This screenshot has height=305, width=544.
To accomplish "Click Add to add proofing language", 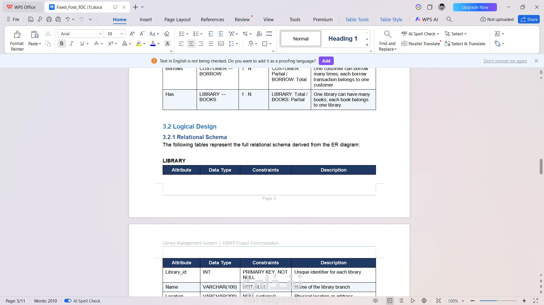I will point(326,61).
